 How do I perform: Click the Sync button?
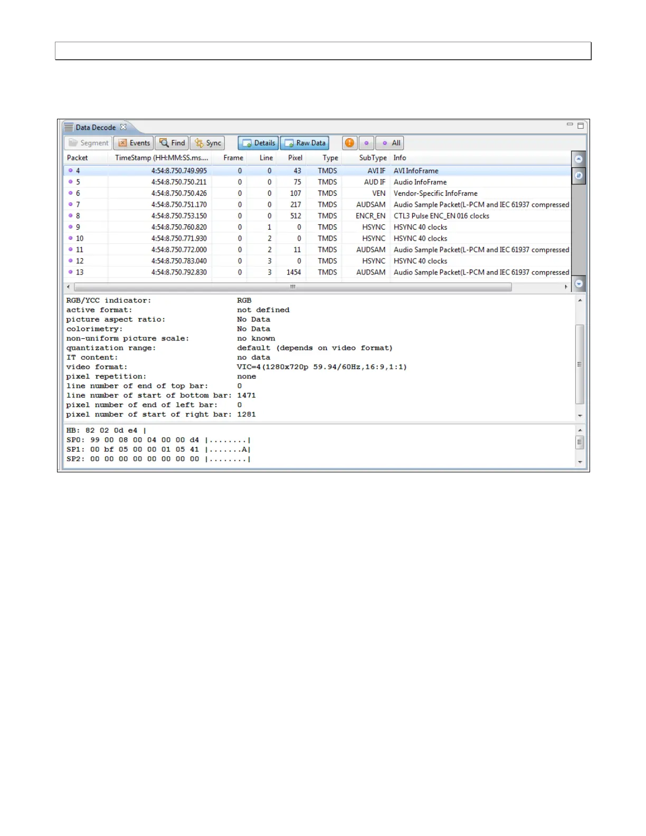[x=207, y=143]
